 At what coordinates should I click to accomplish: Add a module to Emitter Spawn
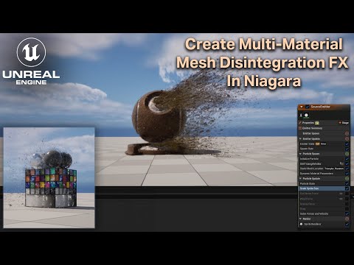347,133
